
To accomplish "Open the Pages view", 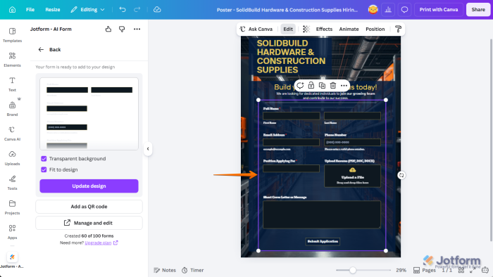I will pyautogui.click(x=425, y=270).
